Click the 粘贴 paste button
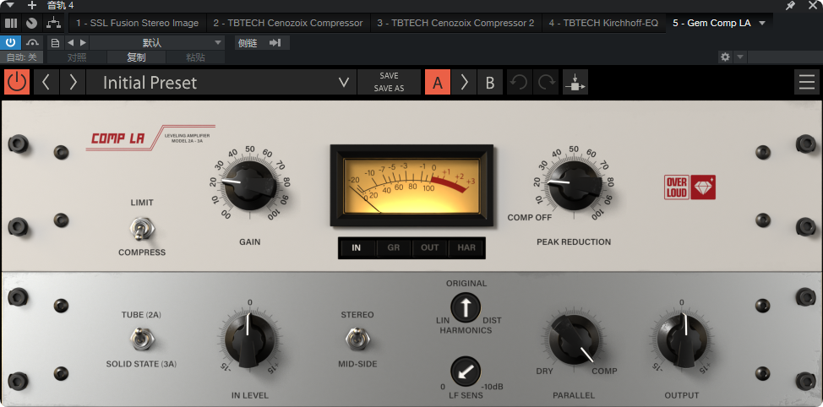823x407 pixels. click(195, 57)
